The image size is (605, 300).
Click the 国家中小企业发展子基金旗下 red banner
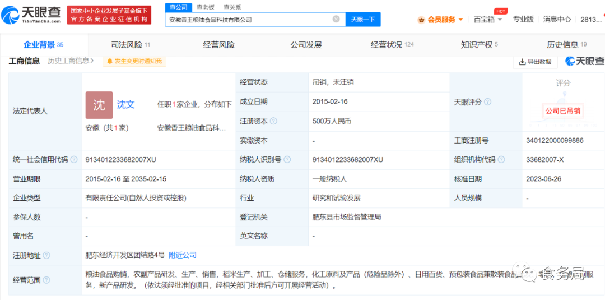109,15
